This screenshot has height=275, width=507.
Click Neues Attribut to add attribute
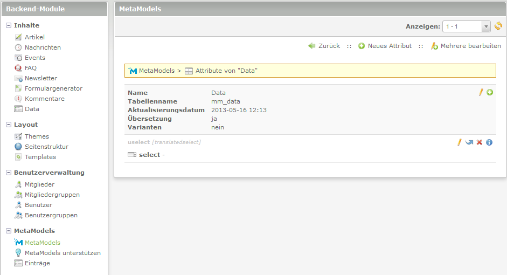pyautogui.click(x=389, y=46)
